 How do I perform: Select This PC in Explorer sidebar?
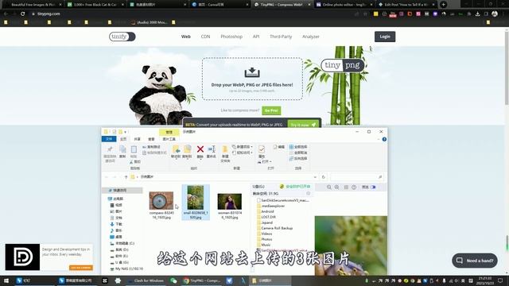(x=115, y=199)
